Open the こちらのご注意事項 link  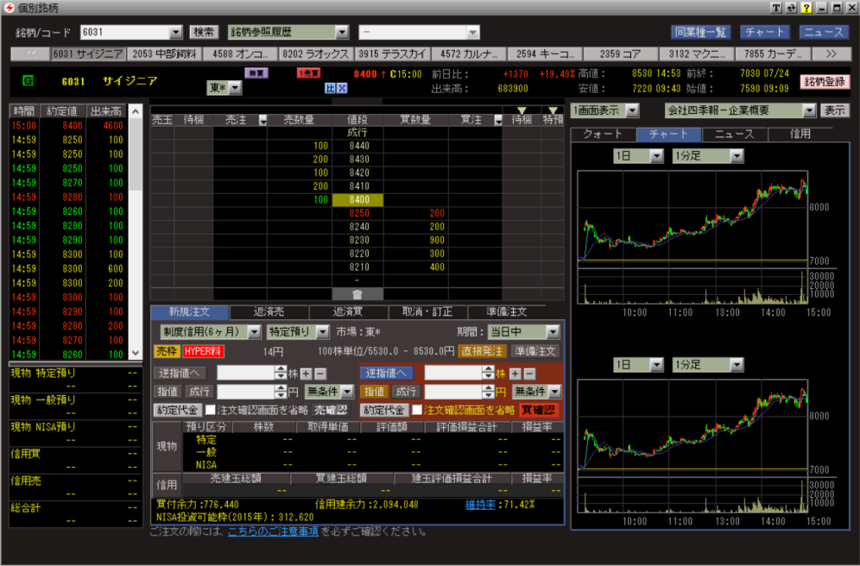pyautogui.click(x=273, y=531)
